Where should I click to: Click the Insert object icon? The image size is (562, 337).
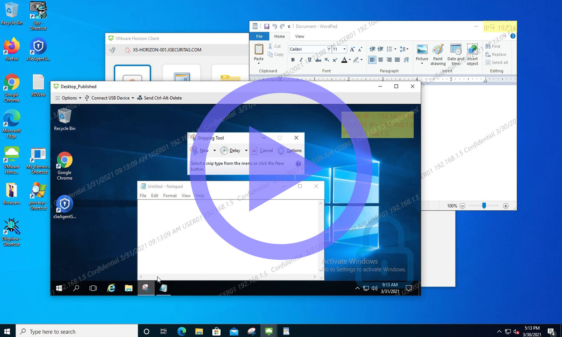click(472, 50)
